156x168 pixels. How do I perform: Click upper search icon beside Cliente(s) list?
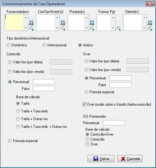[150, 23]
